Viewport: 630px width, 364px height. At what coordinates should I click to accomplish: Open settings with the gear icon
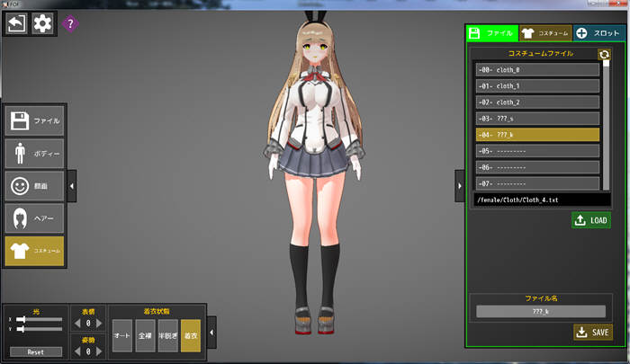42,23
